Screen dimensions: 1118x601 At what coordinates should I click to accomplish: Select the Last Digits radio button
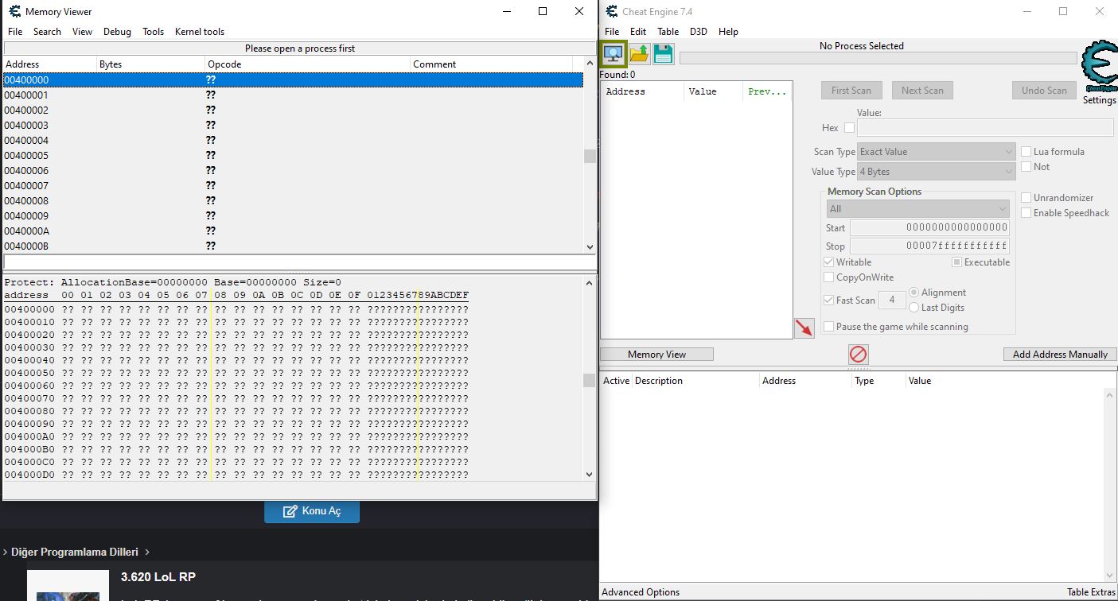(x=913, y=308)
